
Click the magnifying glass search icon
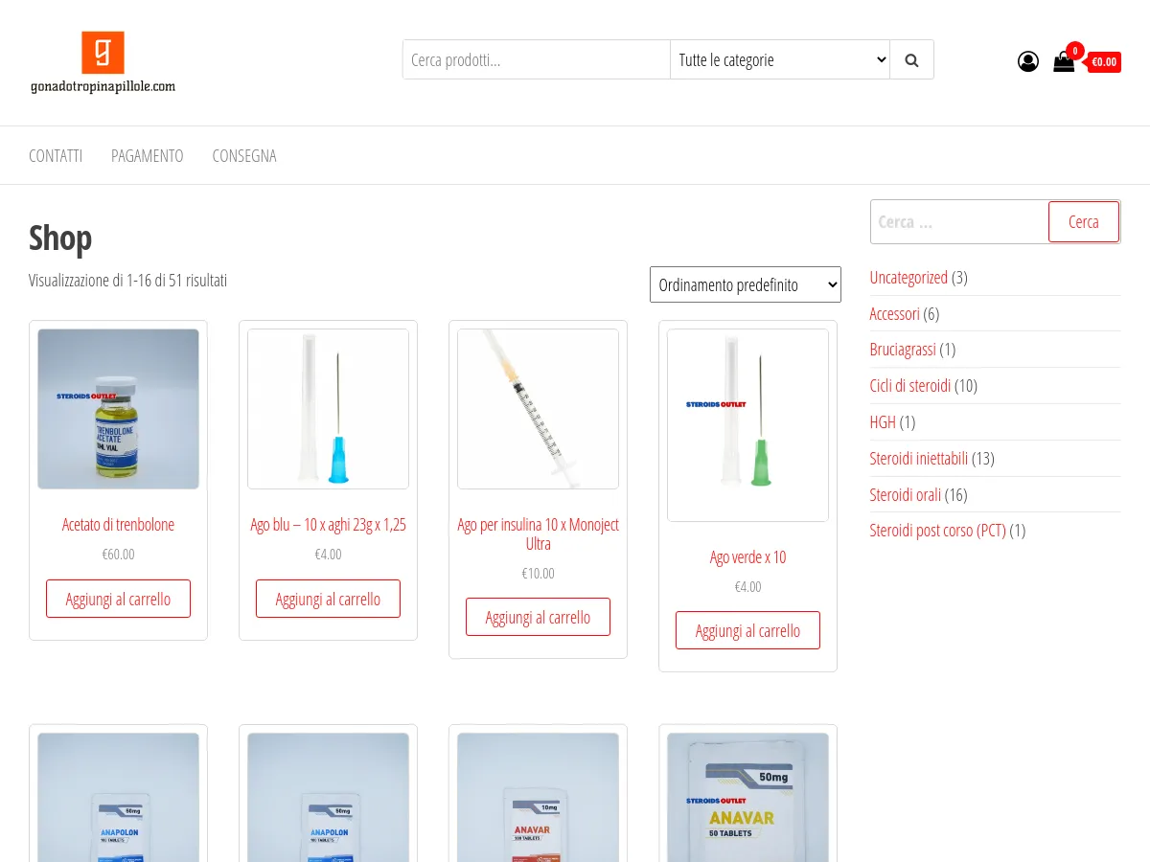click(911, 60)
